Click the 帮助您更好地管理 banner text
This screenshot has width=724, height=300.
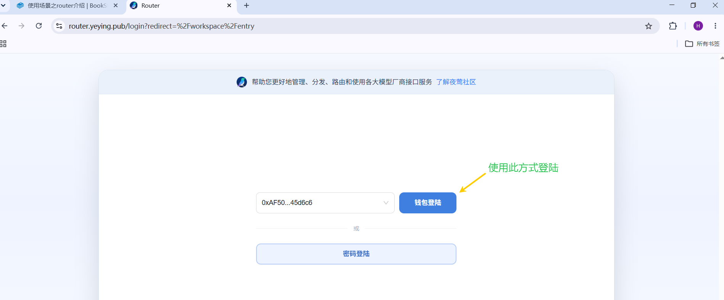(342, 82)
